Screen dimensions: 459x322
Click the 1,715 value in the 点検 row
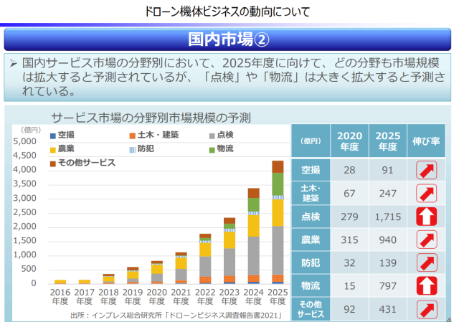[387, 217]
